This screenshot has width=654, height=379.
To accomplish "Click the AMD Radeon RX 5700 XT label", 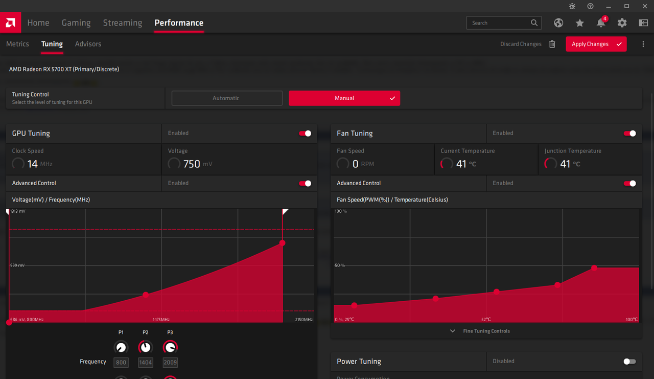I will (64, 69).
